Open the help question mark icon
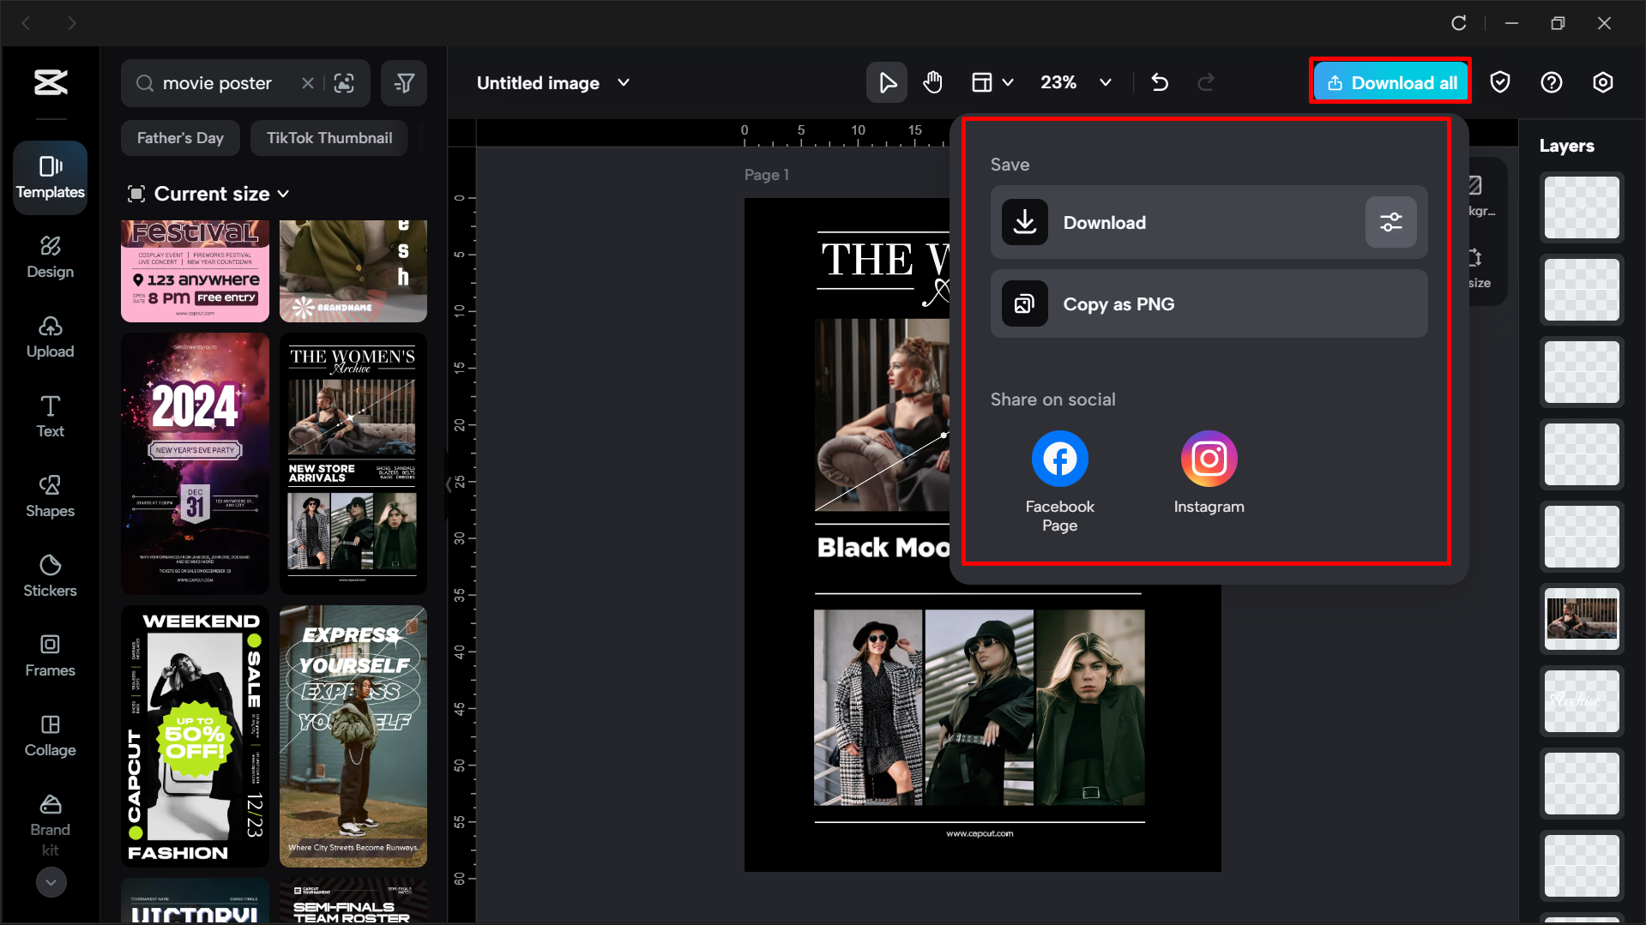Viewport: 1646px width, 925px height. (x=1552, y=82)
